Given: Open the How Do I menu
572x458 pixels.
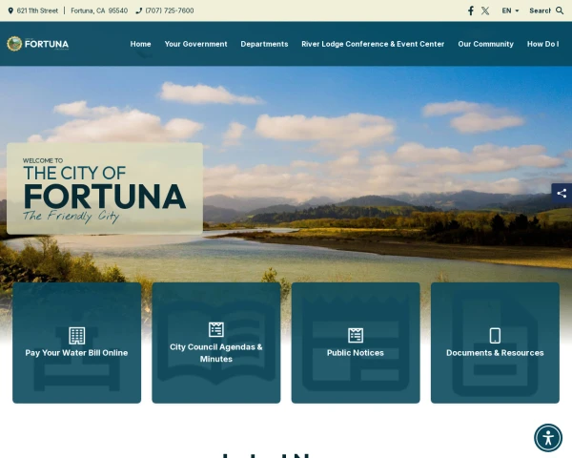Looking at the screenshot, I should click(x=542, y=44).
